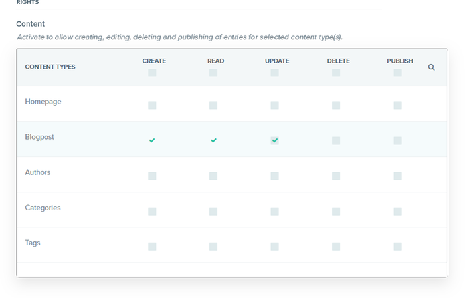This screenshot has height=298, width=465.
Task: Enable Delete permission for Tags
Action: point(336,247)
